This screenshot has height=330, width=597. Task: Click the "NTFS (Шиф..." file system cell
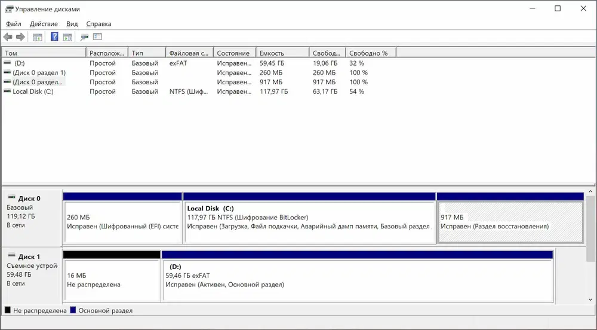[x=189, y=92]
